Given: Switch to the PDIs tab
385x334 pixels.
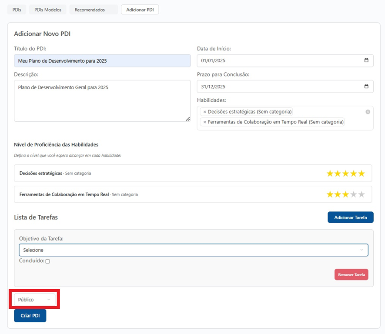Looking at the screenshot, I should point(17,10).
